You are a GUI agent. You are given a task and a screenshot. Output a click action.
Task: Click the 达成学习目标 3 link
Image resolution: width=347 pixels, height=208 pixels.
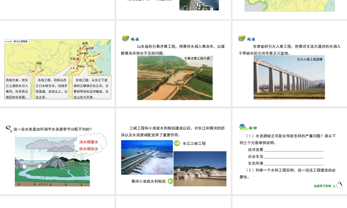(x=324, y=186)
